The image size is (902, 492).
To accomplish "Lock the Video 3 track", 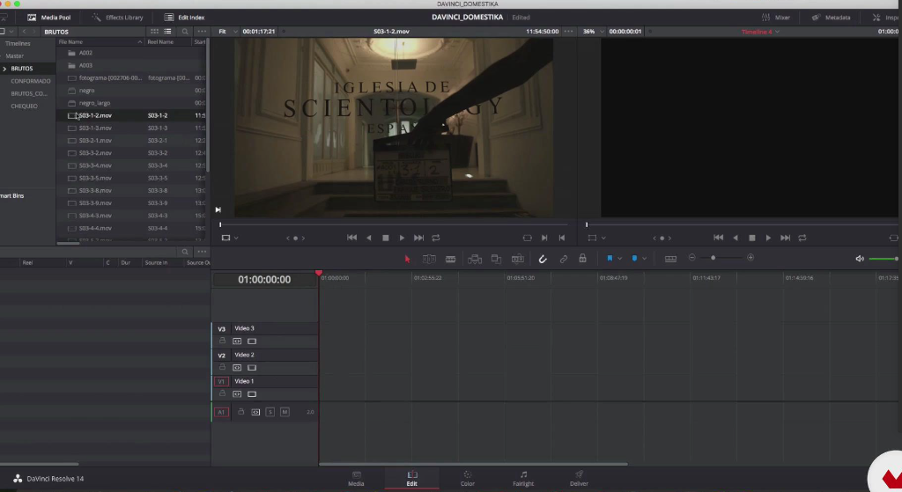I will click(x=222, y=341).
